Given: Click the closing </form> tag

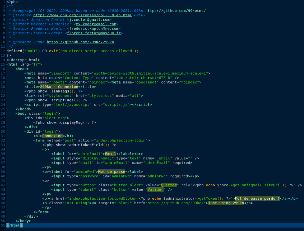Looking at the screenshot, I should [x=41, y=212].
